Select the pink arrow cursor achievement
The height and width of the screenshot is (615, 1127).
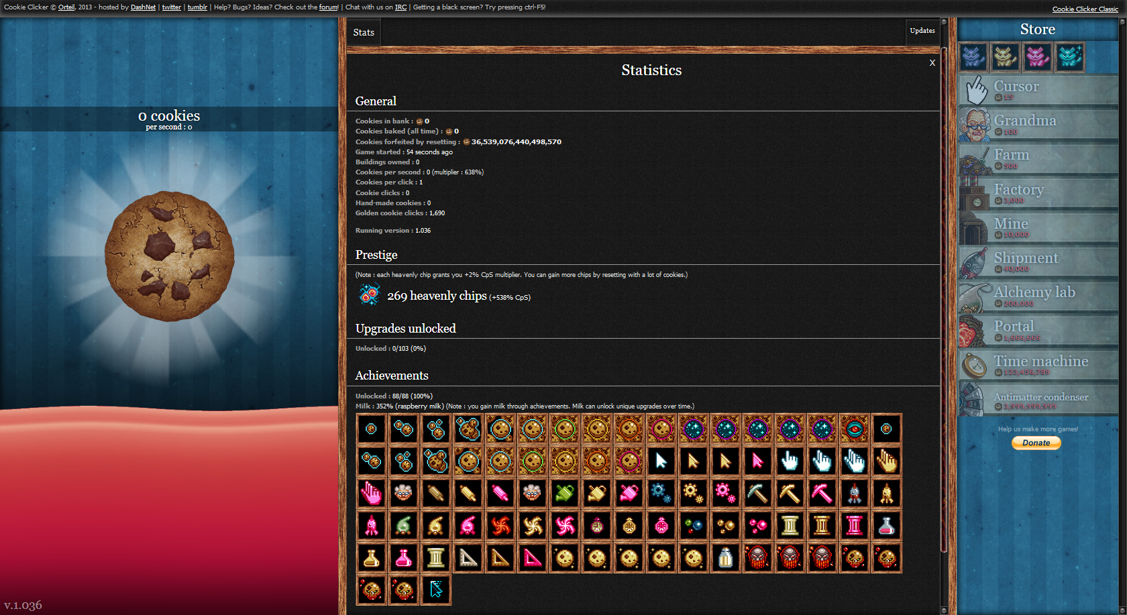[x=758, y=461]
